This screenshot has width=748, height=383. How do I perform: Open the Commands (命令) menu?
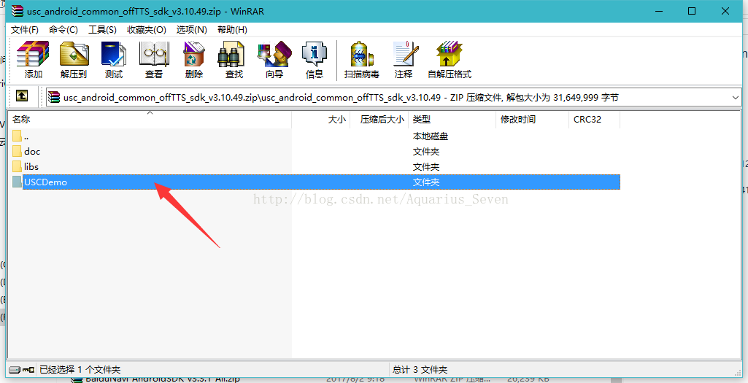[63, 30]
